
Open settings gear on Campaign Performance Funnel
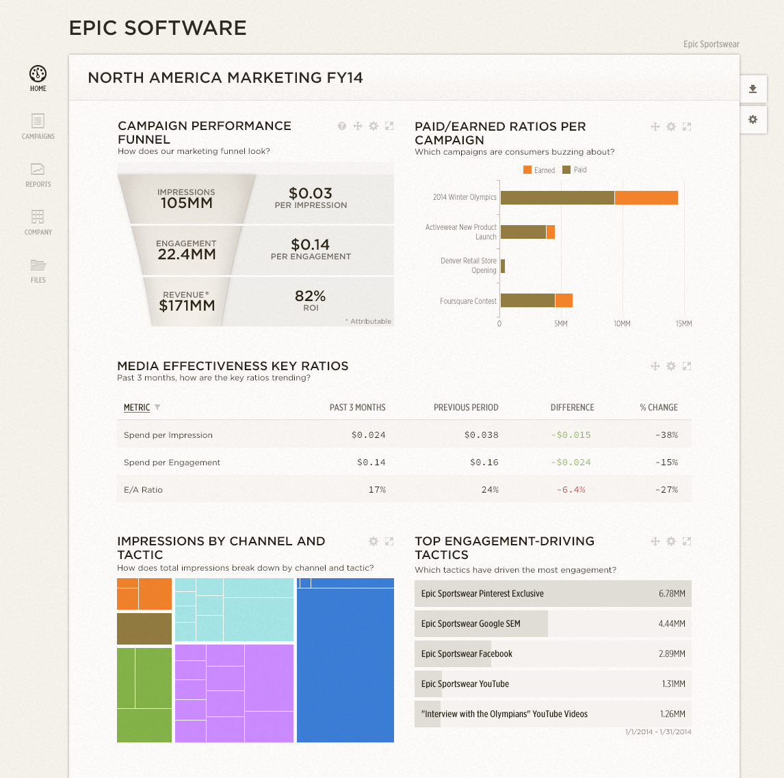pos(374,126)
